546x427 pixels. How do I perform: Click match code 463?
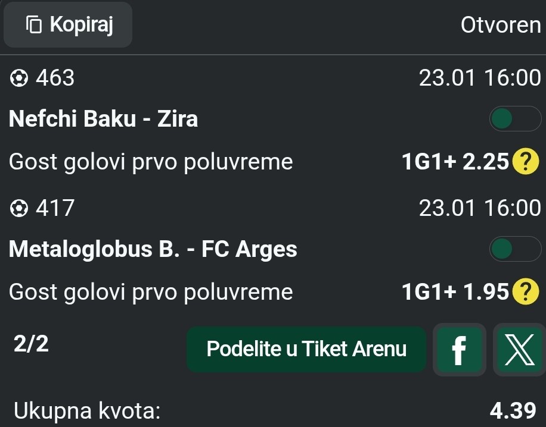55,78
